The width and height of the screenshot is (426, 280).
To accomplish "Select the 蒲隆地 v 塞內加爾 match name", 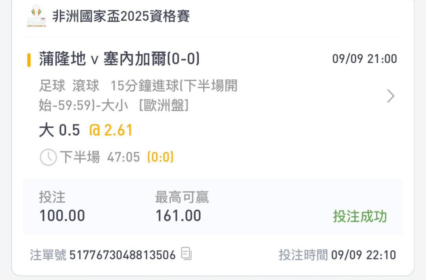I will point(119,59).
